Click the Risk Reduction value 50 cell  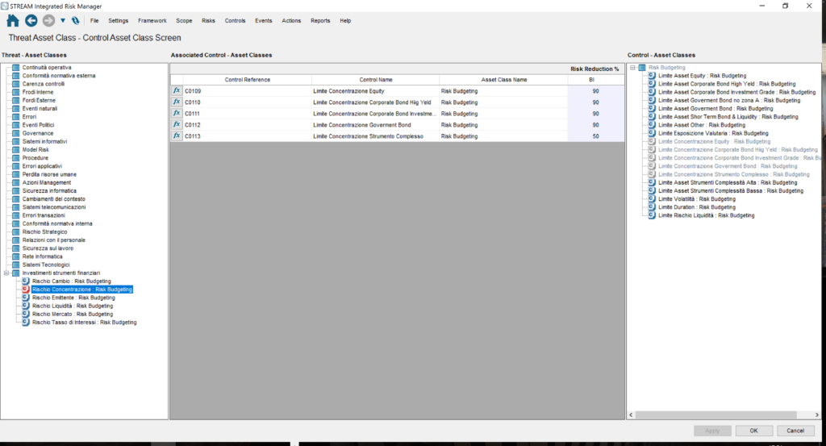[x=596, y=135]
